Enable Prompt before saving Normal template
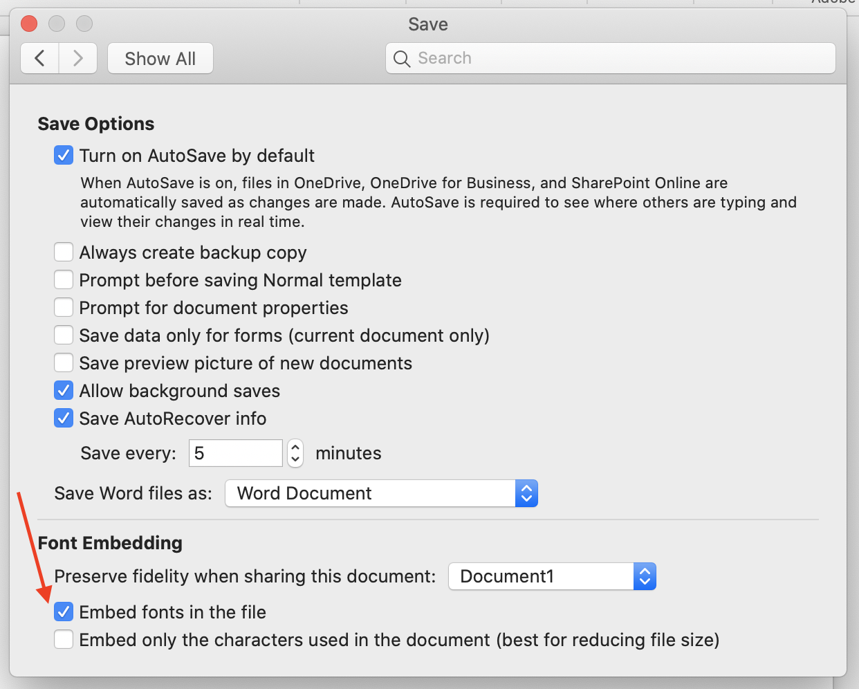Screen dimensions: 859x689 click(x=64, y=279)
